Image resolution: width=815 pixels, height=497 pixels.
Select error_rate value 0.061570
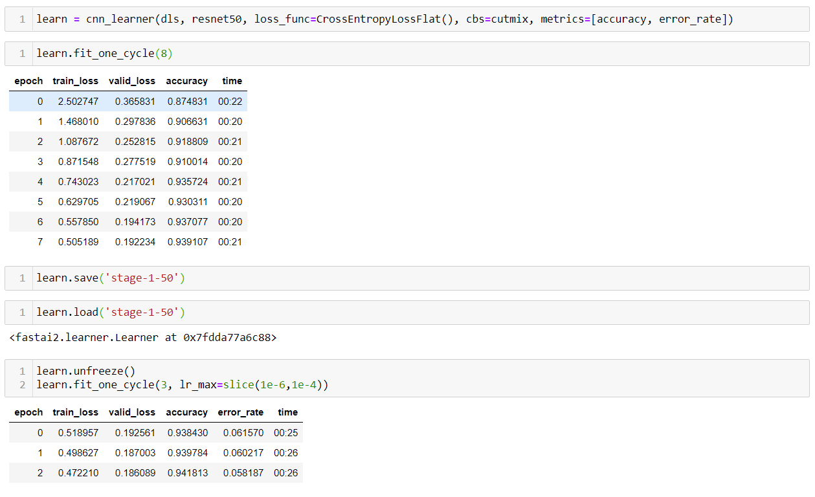tap(243, 433)
